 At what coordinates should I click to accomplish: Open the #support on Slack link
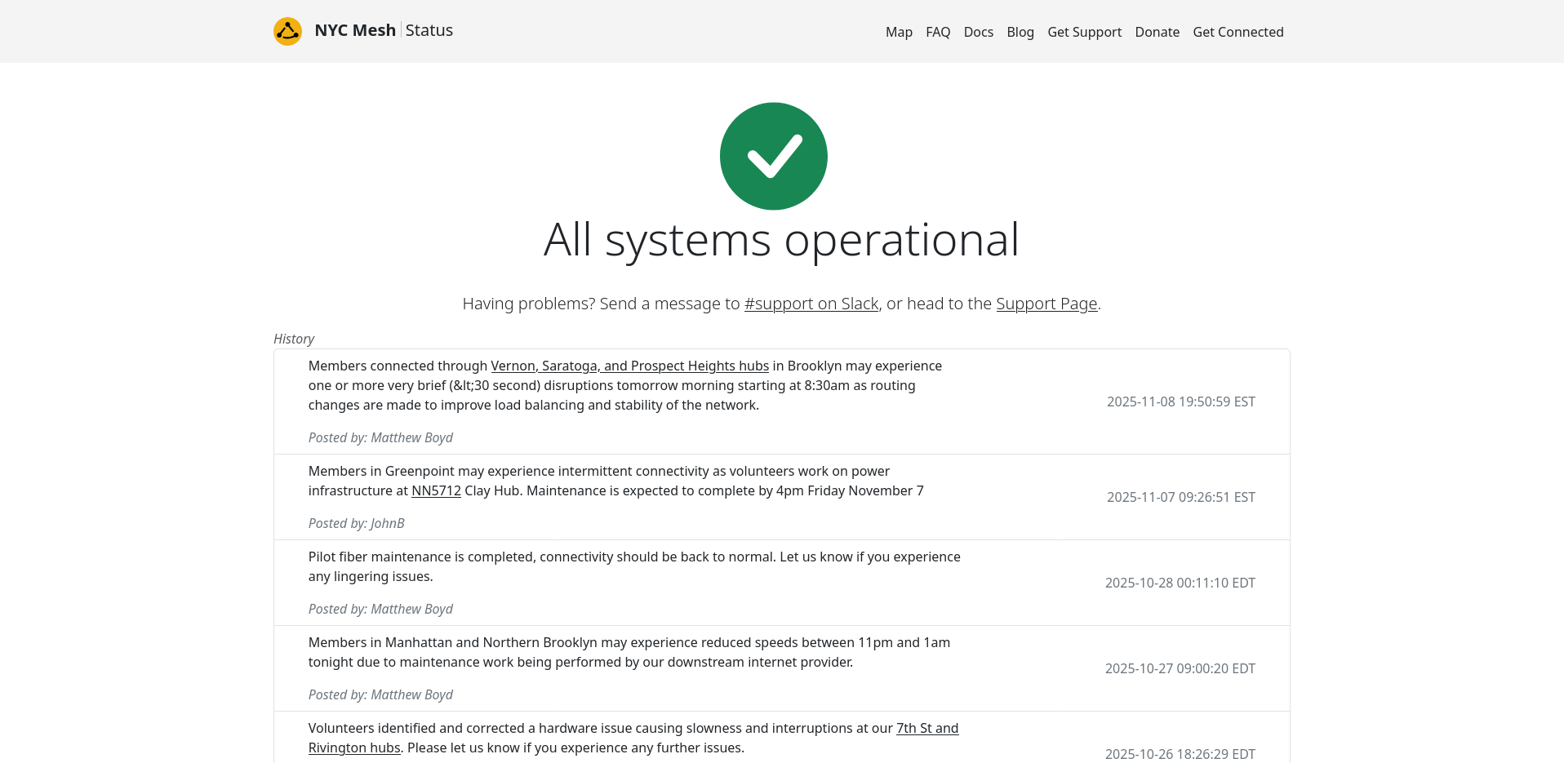(x=811, y=304)
